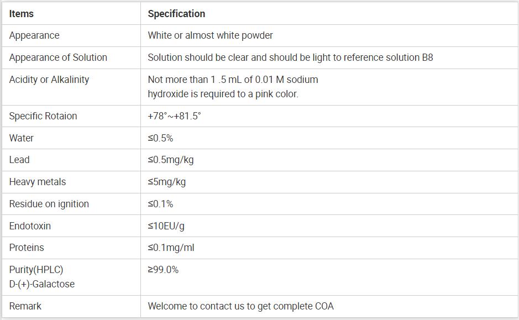Select the Specific Rotaion row label

(43, 116)
